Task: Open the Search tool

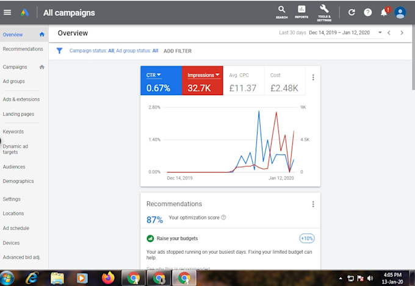Action: 281,12
